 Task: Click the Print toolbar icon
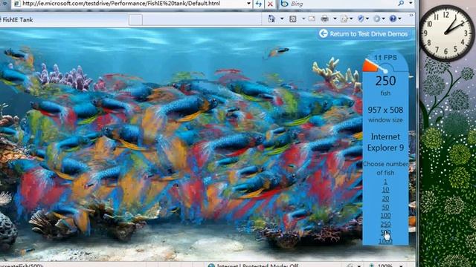324,19
